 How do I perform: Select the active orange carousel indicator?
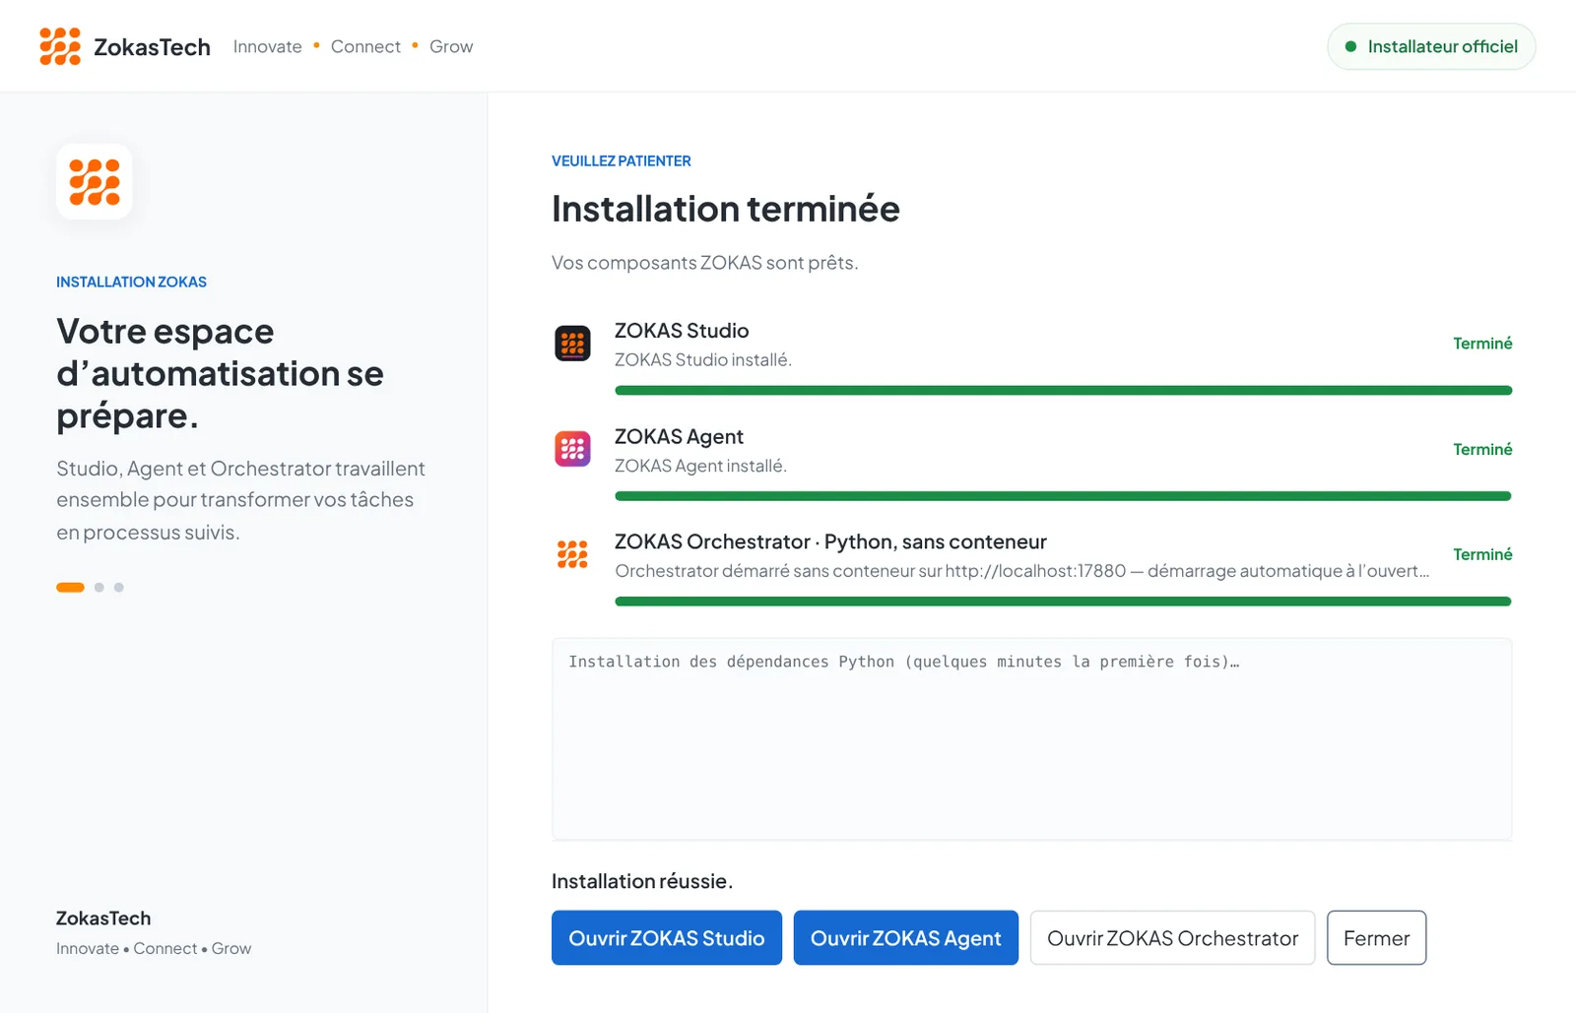click(70, 588)
